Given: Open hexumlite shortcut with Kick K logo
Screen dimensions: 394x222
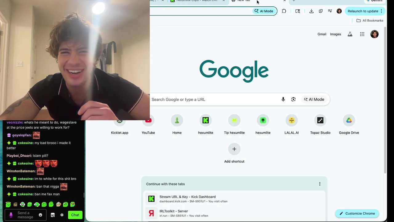Looking at the screenshot, I should 206,125.
